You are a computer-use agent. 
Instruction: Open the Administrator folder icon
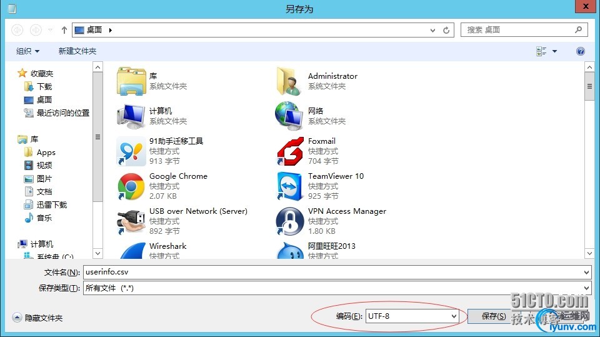[x=289, y=81]
